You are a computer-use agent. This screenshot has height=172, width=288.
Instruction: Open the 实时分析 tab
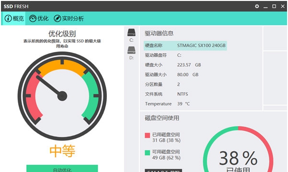[69, 19]
